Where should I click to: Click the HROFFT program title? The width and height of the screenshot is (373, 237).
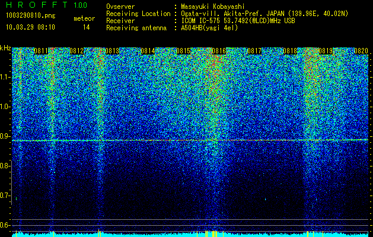click(x=37, y=5)
